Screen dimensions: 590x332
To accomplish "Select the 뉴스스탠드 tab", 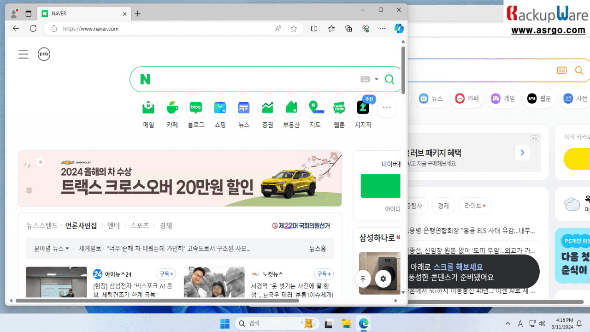I will click(42, 225).
